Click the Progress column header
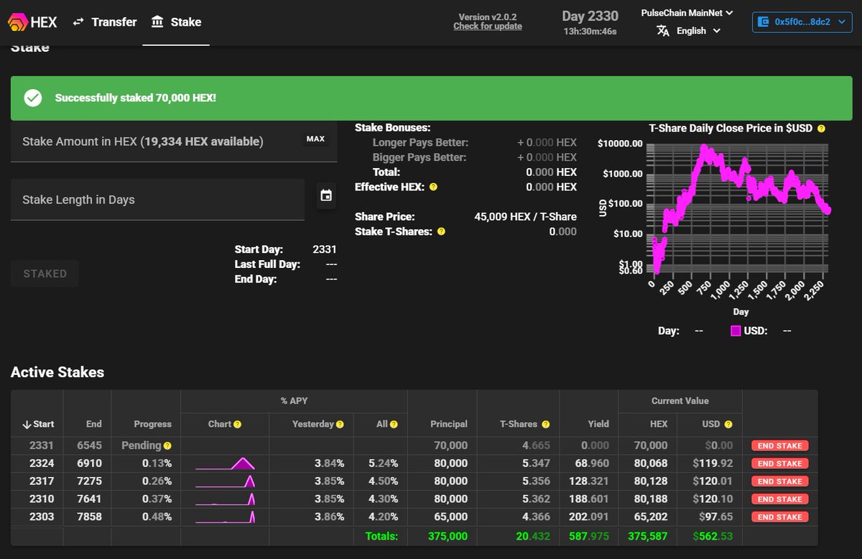862x559 pixels. [x=152, y=424]
